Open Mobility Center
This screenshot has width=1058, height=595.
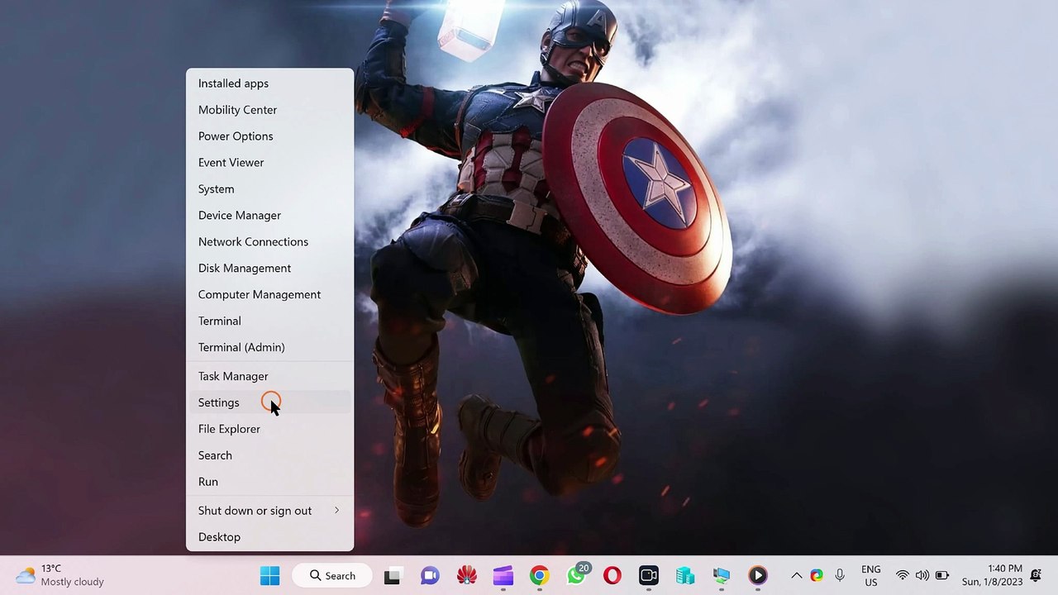click(269, 110)
